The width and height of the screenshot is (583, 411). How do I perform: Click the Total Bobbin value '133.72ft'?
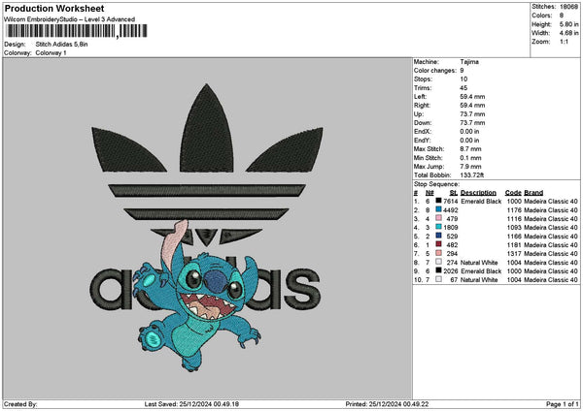coord(472,175)
